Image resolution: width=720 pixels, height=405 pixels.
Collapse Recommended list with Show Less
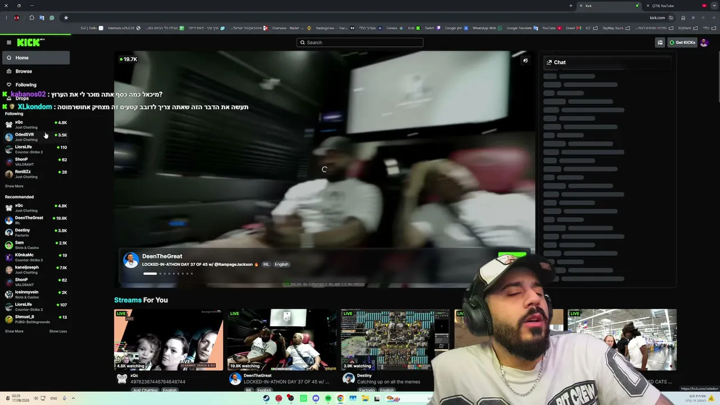coord(58,331)
